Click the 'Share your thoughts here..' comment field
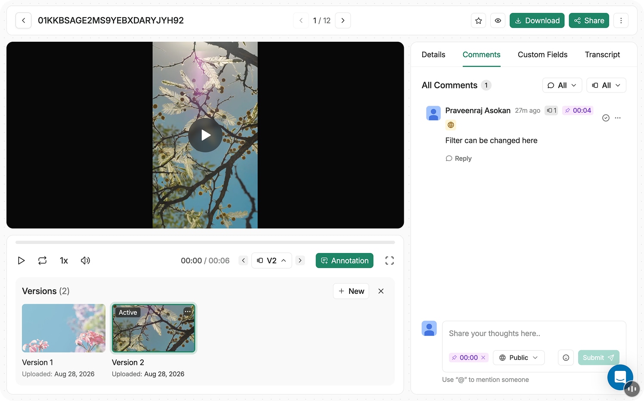 (x=534, y=333)
